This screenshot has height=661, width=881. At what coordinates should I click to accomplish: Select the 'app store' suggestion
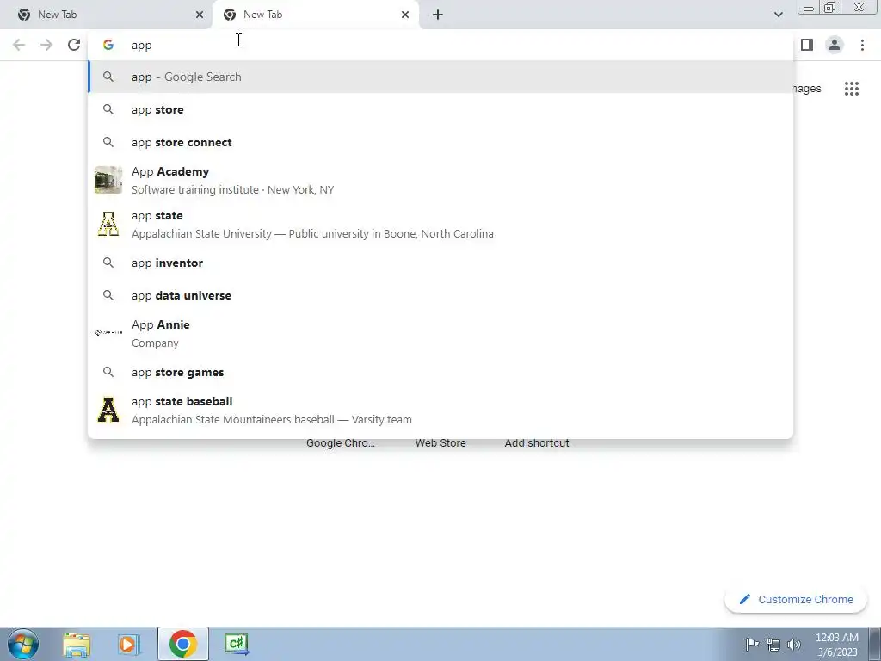click(x=440, y=109)
